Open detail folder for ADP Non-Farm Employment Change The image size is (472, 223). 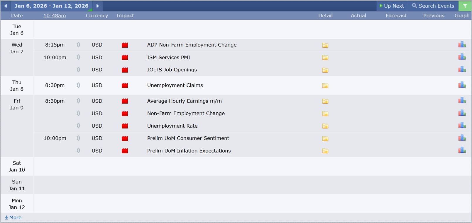click(325, 45)
